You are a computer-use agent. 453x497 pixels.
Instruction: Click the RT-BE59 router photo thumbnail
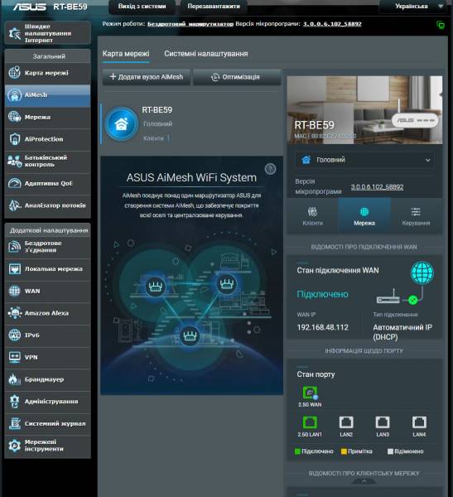tap(364, 110)
